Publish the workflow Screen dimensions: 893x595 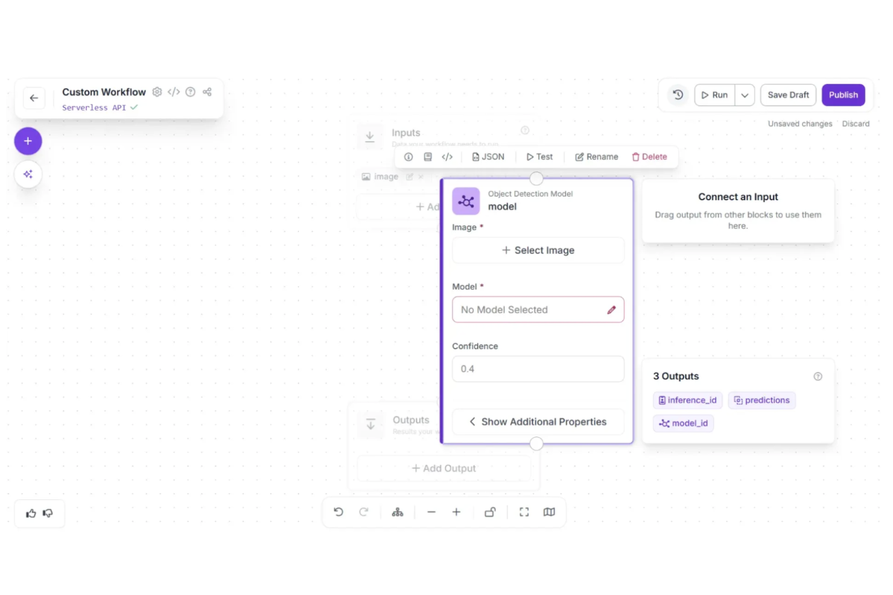point(843,95)
